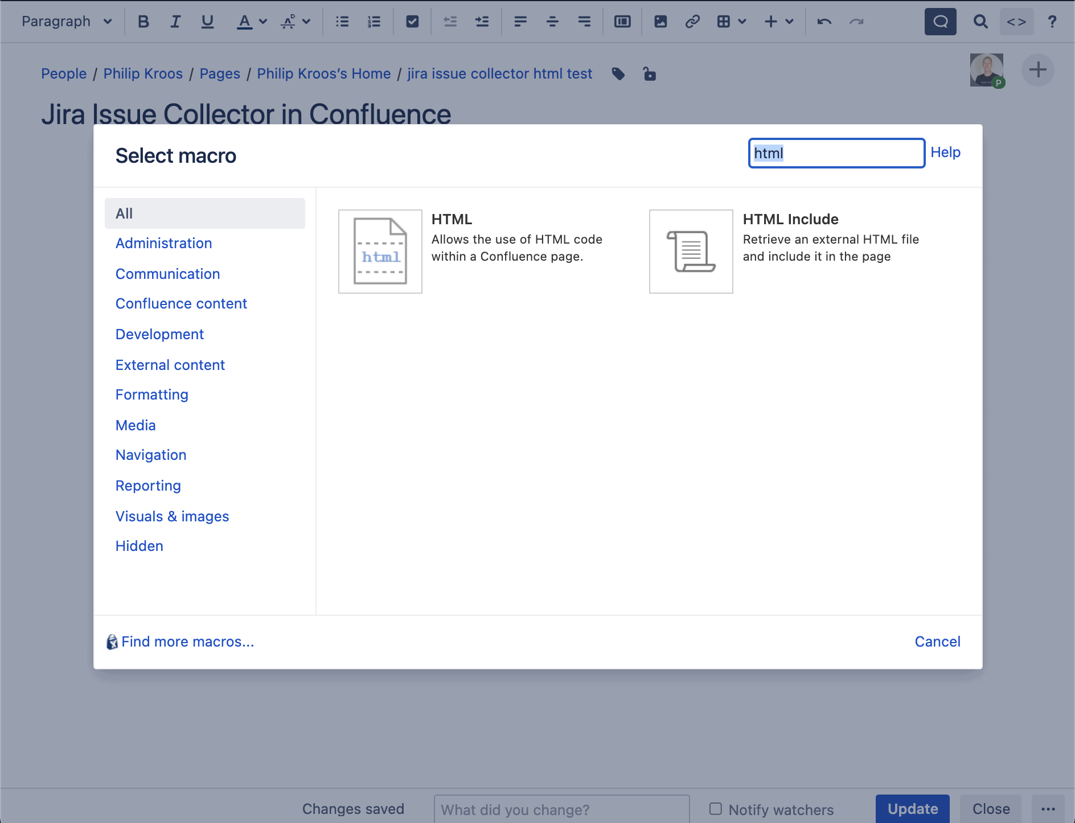Select the HTML Include macro icon
The width and height of the screenshot is (1075, 823).
(691, 251)
